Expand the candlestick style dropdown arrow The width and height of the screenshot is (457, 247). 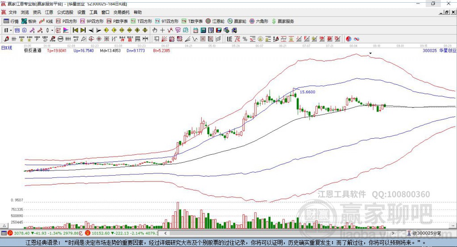click(52, 30)
